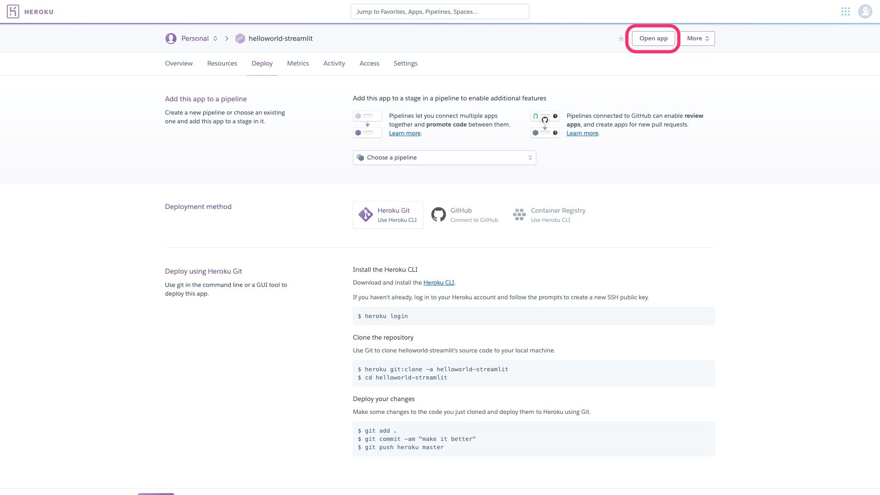Click the user account avatar
The height and width of the screenshot is (495, 880).
tap(865, 11)
